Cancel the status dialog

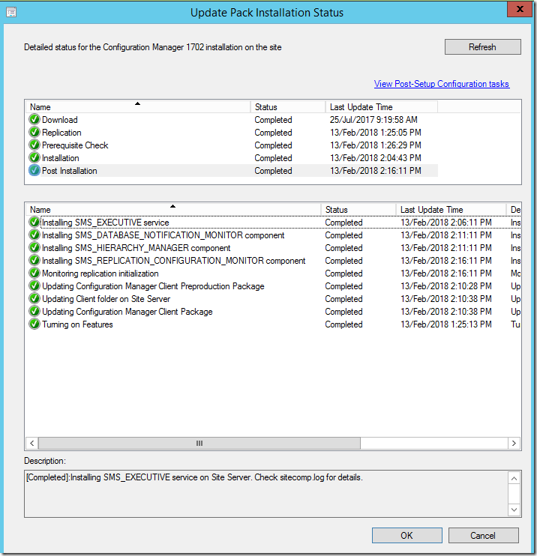pos(483,536)
